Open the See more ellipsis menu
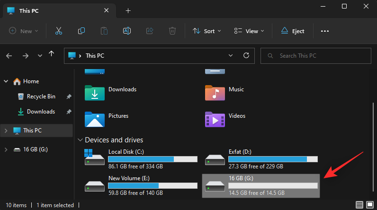The height and width of the screenshot is (210, 377). (324, 31)
